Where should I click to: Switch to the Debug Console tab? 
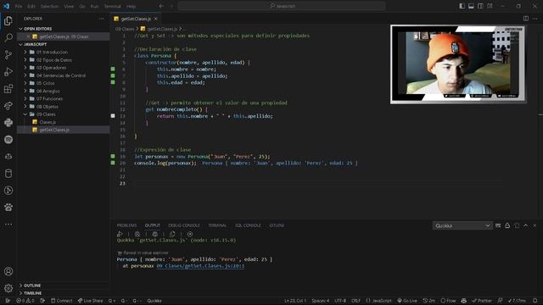pos(184,225)
